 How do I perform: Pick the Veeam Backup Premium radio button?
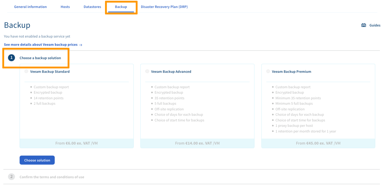(268, 72)
